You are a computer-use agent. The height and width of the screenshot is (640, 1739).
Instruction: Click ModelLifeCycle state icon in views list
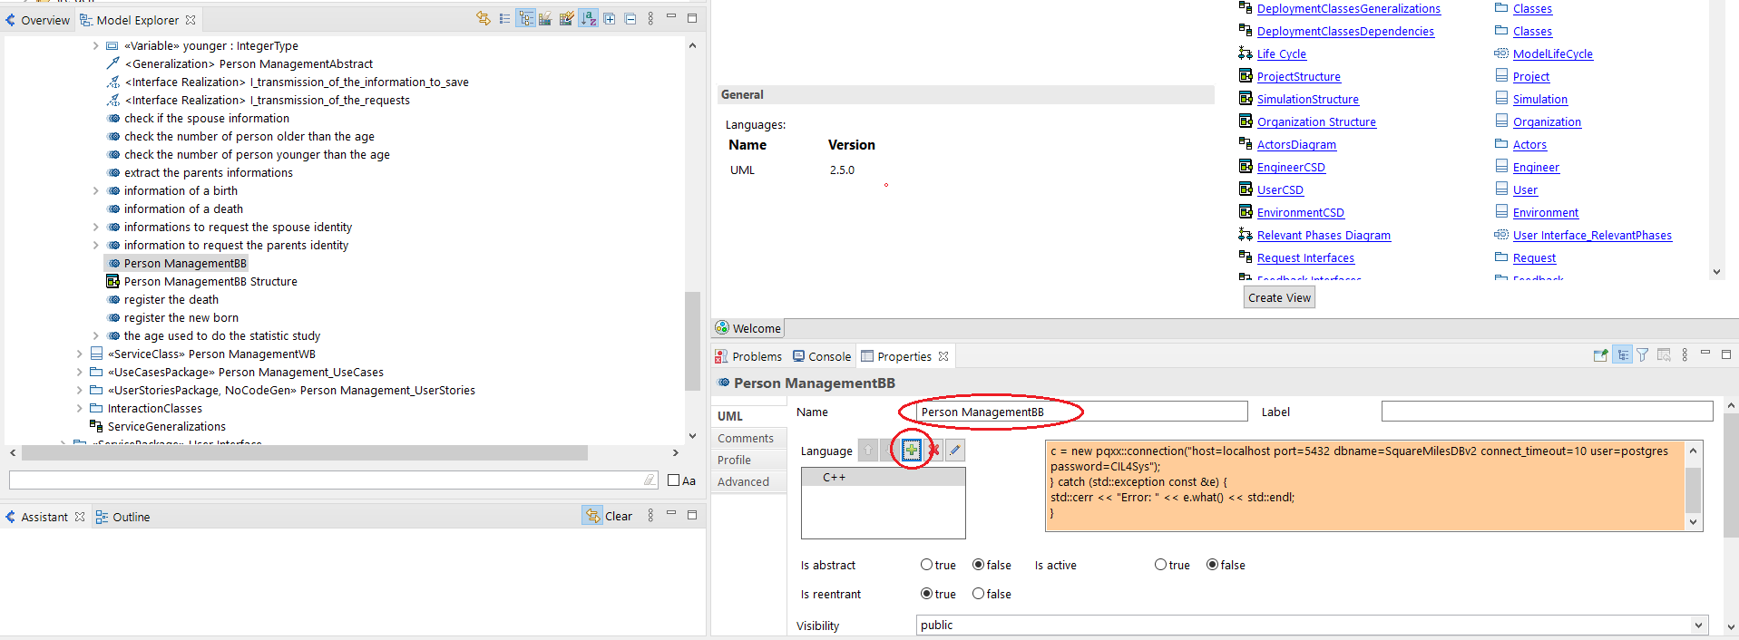pyautogui.click(x=1501, y=53)
